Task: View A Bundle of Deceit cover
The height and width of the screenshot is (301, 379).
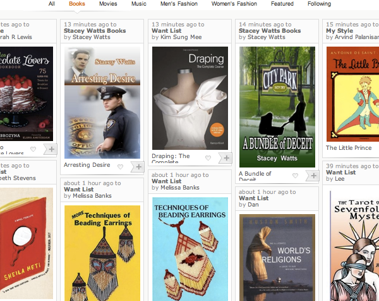Action: pyautogui.click(x=277, y=107)
